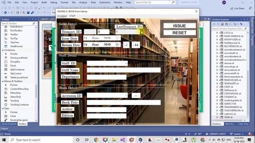Select the WebBrowser toolbox control
Viewport: 255px width, 143px height.
pos(16,46)
